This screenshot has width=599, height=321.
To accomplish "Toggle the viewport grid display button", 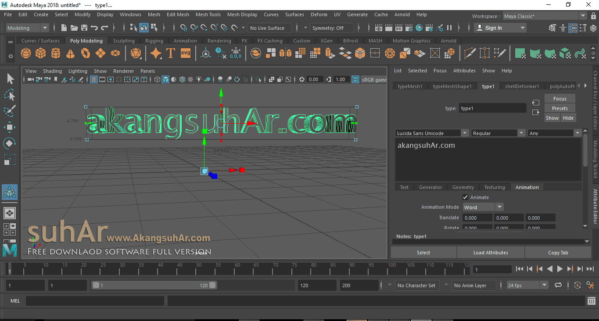I will [94, 79].
